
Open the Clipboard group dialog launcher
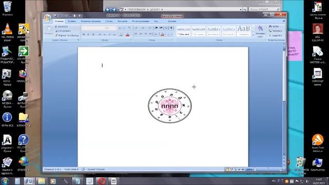pyautogui.click(x=78, y=40)
